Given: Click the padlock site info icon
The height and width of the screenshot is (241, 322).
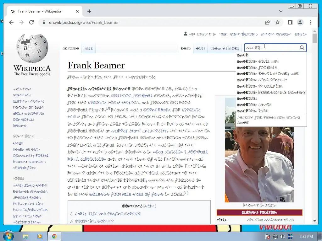Looking at the screenshot, I should click(44, 22).
